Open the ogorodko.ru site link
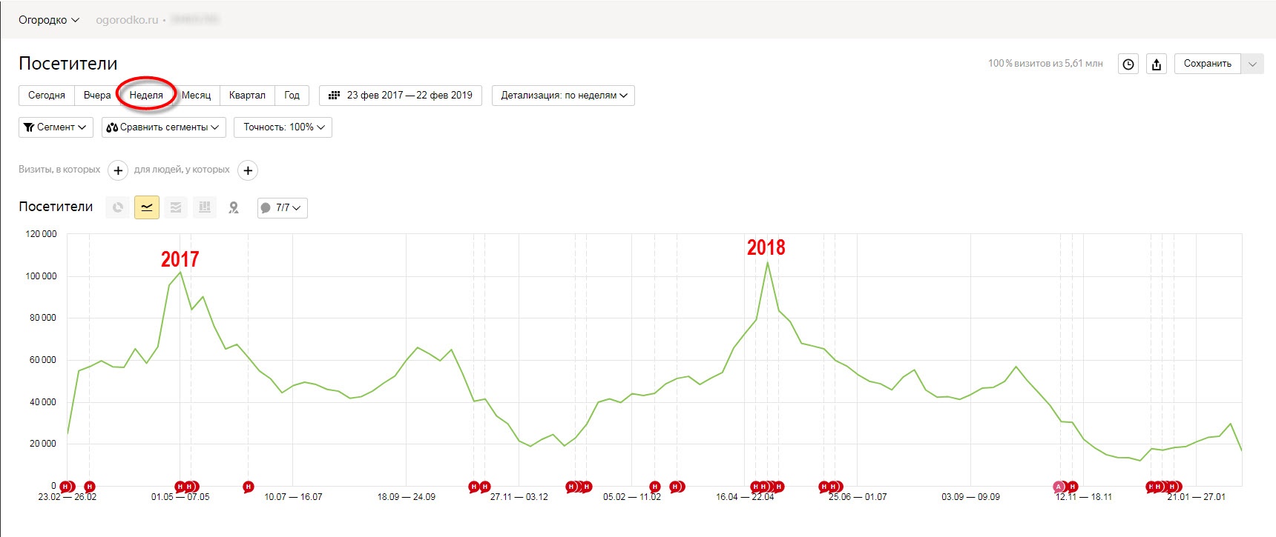This screenshot has width=1276, height=537. tap(127, 20)
